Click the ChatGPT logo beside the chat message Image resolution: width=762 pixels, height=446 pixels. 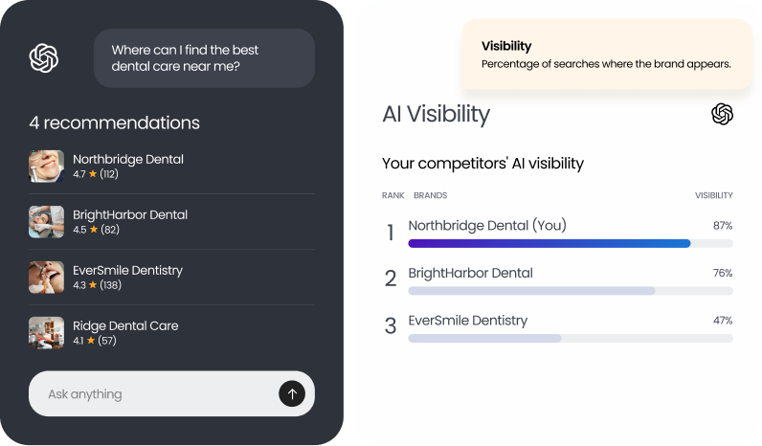(x=44, y=58)
